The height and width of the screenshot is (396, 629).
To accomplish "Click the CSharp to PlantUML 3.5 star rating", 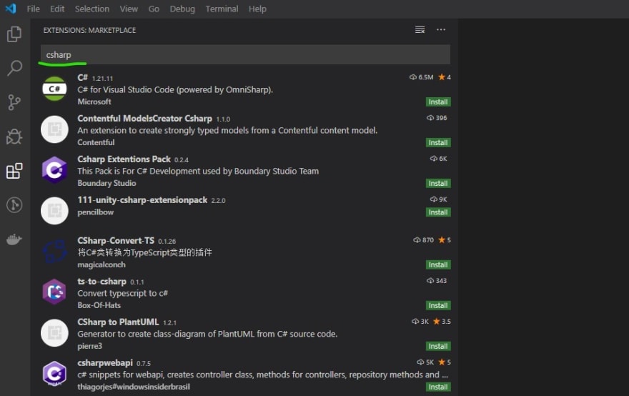I will coord(442,322).
